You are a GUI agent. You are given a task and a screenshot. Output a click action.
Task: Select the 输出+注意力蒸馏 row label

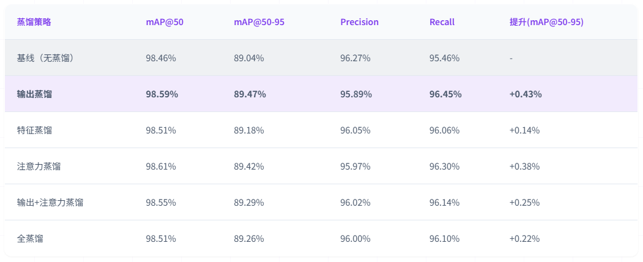click(x=50, y=203)
